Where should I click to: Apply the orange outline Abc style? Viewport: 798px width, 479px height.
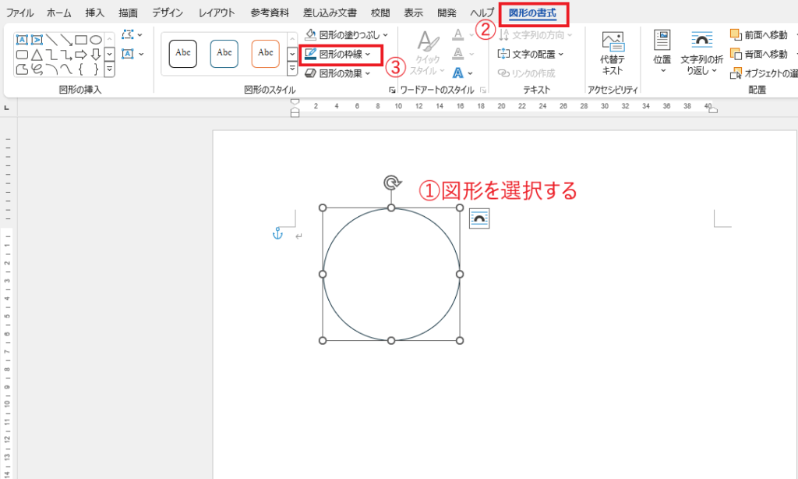265,54
